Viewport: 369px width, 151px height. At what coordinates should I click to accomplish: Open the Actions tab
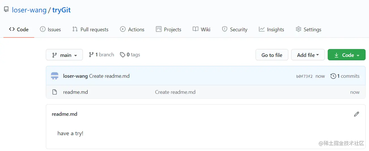pos(132,29)
